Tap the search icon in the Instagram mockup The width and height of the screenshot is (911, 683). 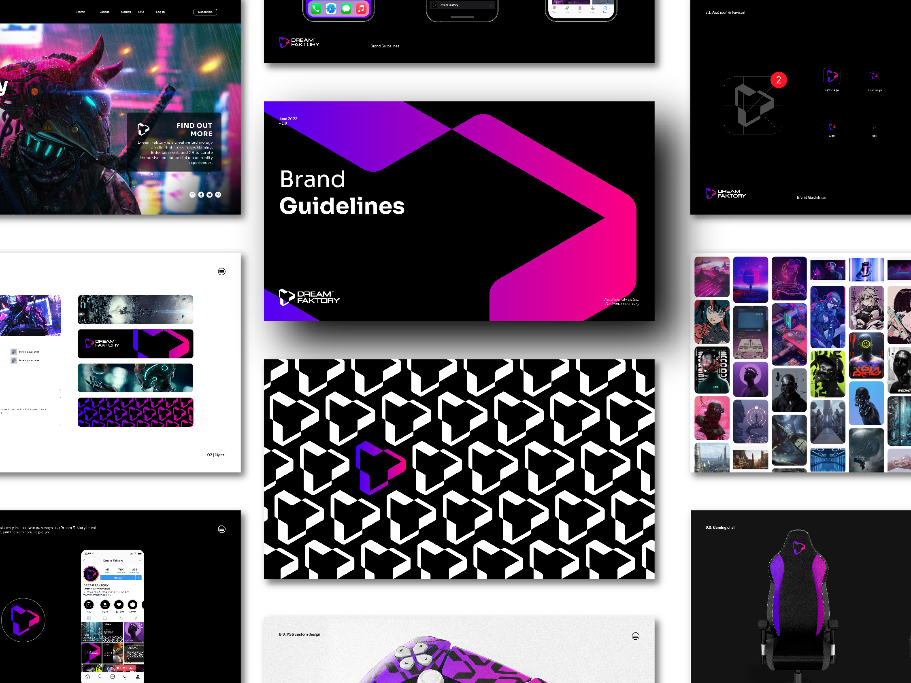(100, 677)
